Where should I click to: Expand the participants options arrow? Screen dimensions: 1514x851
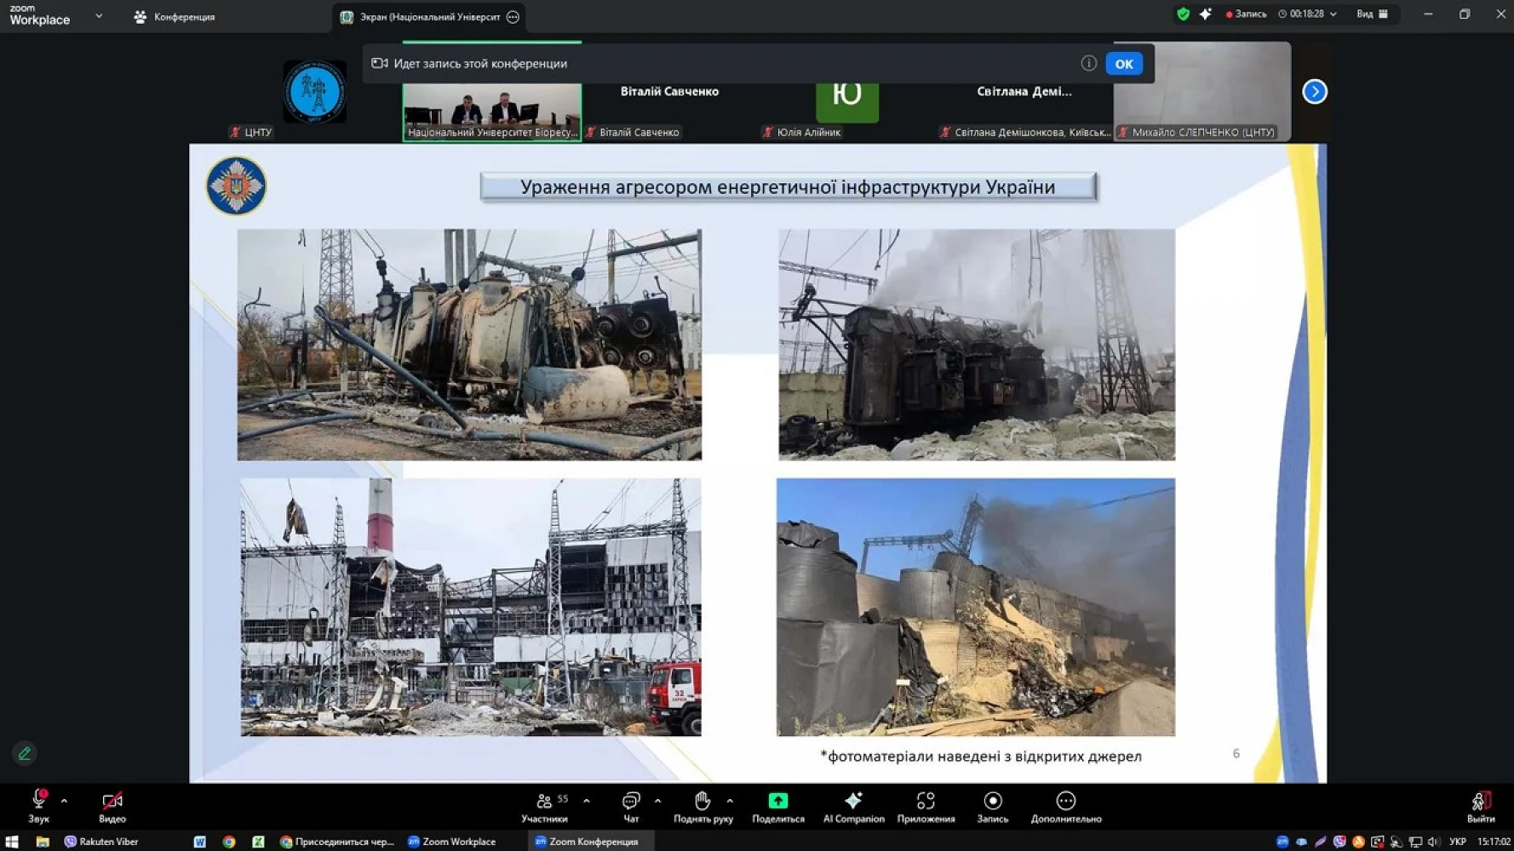(x=587, y=801)
